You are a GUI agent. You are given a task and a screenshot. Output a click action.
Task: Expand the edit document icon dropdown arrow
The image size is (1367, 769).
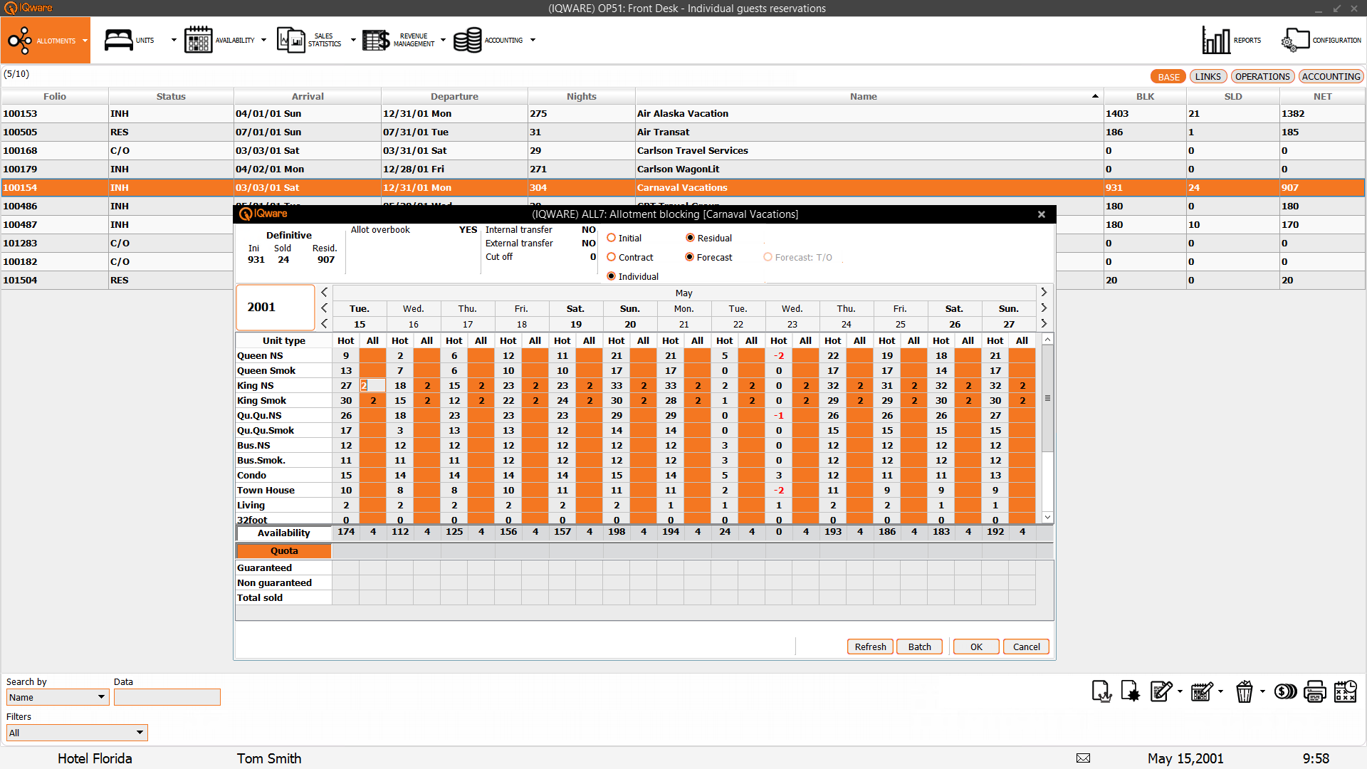(x=1180, y=691)
